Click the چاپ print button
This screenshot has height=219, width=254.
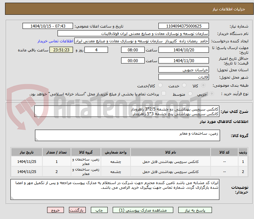(99, 210)
